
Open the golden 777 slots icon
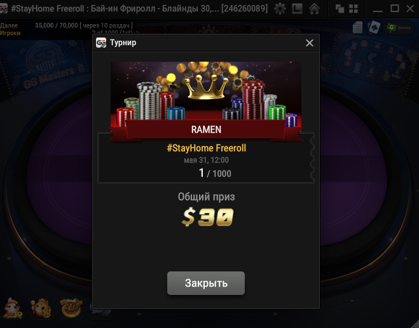pos(71,308)
